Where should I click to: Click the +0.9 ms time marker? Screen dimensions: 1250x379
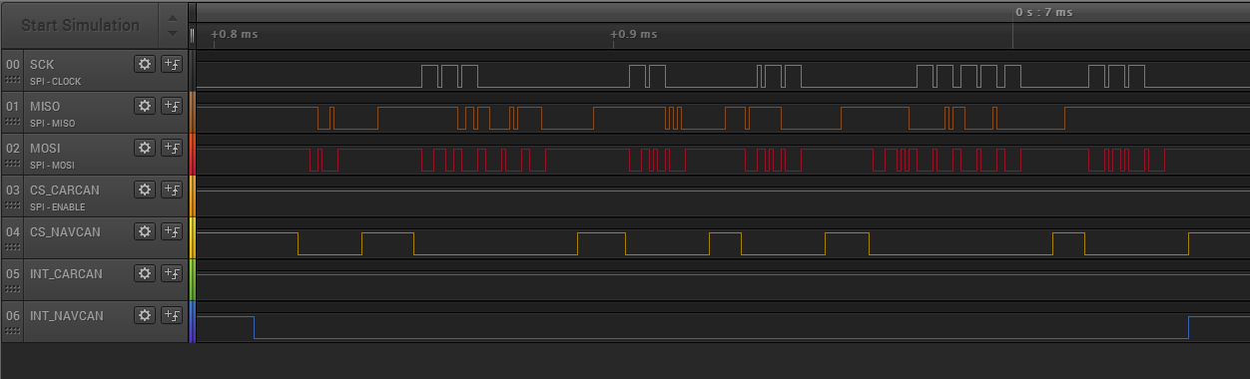coord(635,34)
